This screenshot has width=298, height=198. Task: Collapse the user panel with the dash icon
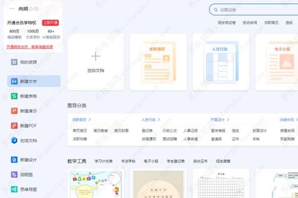point(12,8)
